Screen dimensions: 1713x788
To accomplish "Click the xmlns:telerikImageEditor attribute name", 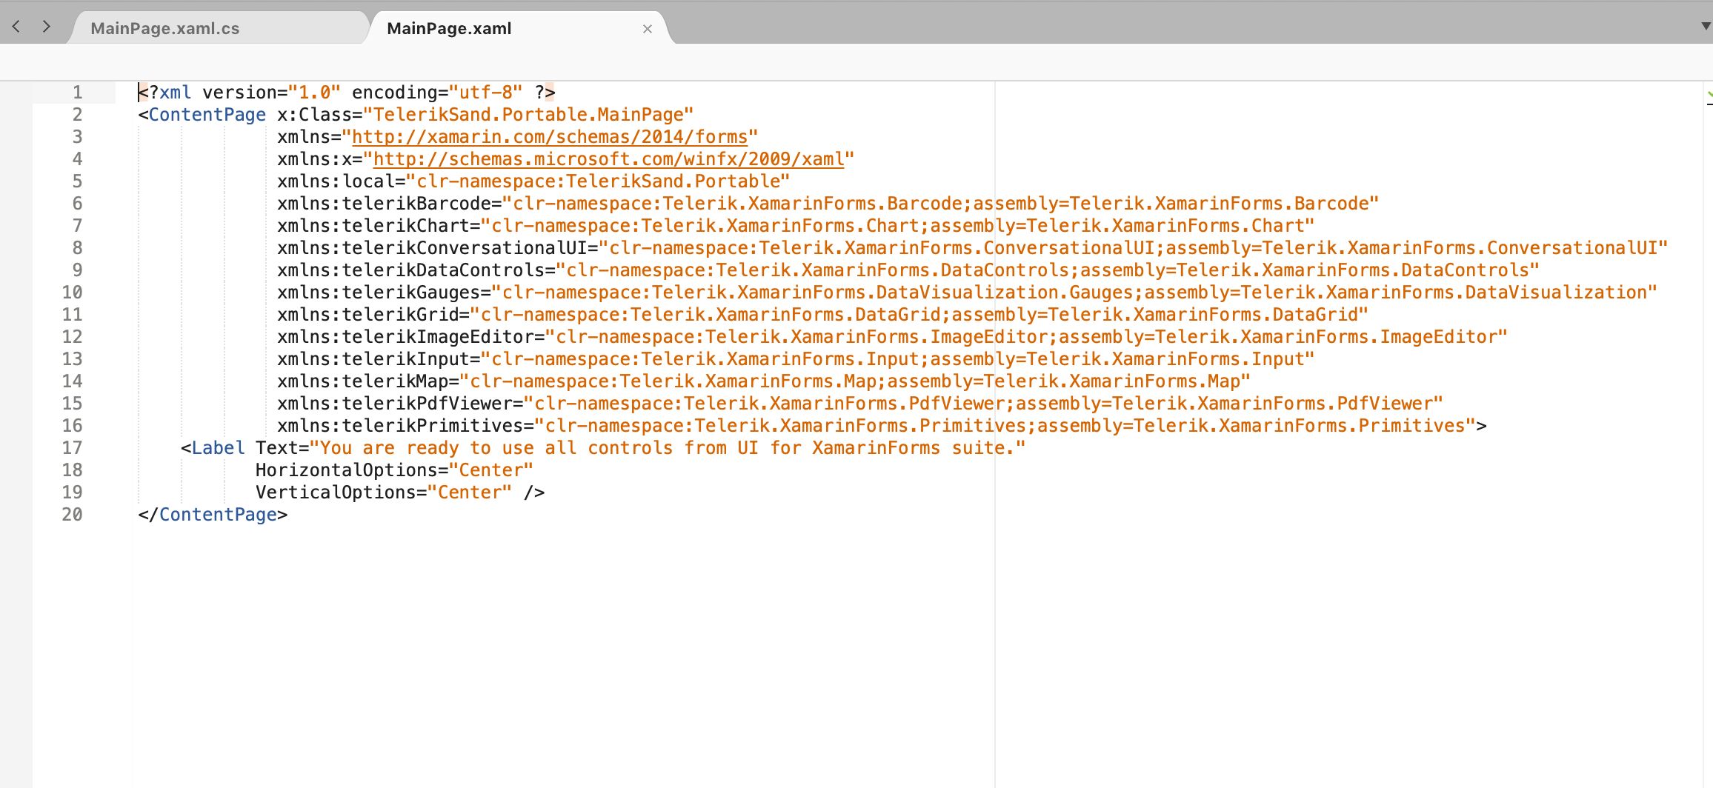I will [x=405, y=337].
